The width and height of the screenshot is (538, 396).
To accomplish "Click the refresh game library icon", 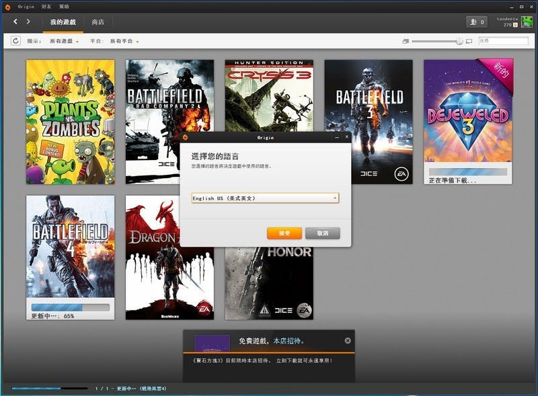I will (x=15, y=41).
